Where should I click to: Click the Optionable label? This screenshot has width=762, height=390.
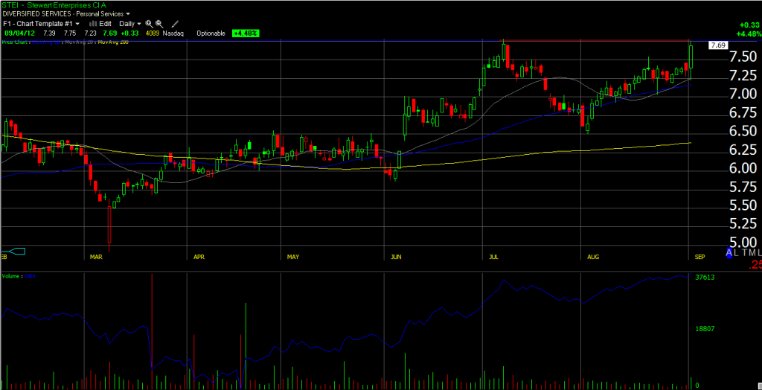tap(211, 33)
